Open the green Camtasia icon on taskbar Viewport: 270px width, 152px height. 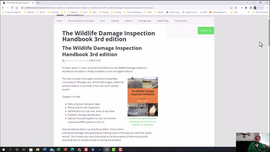[x=113, y=149]
